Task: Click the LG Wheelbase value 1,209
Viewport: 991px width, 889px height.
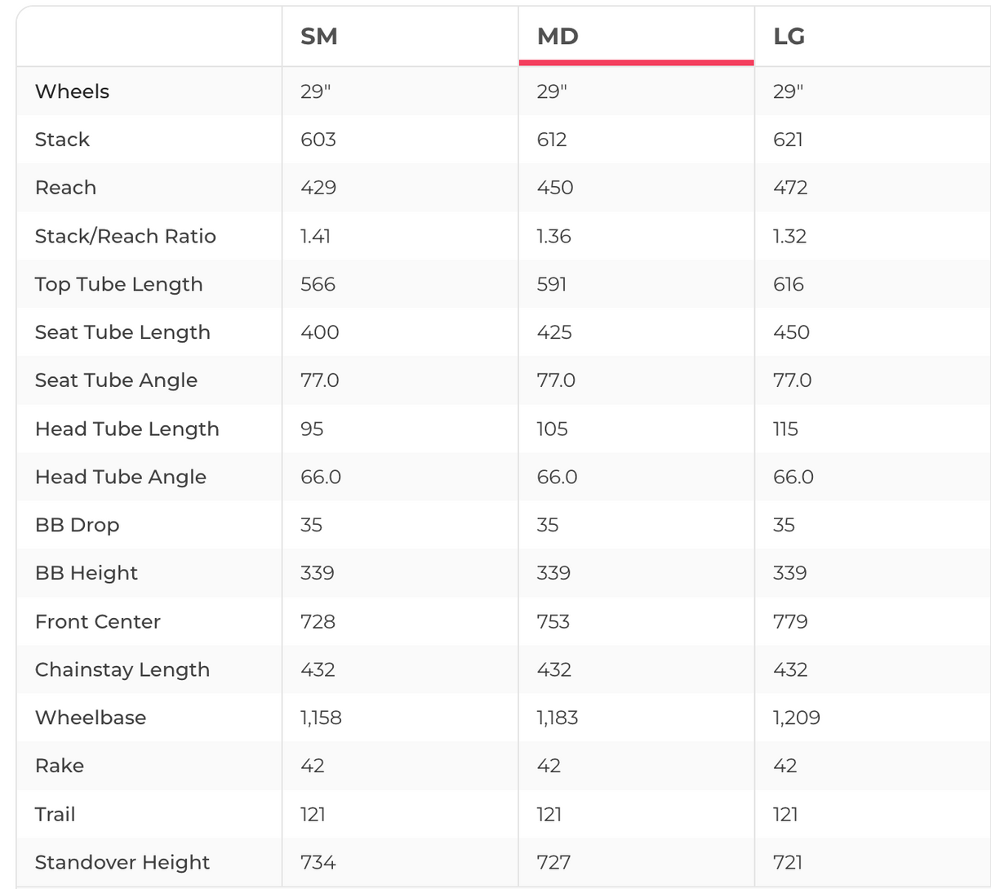Action: point(796,718)
